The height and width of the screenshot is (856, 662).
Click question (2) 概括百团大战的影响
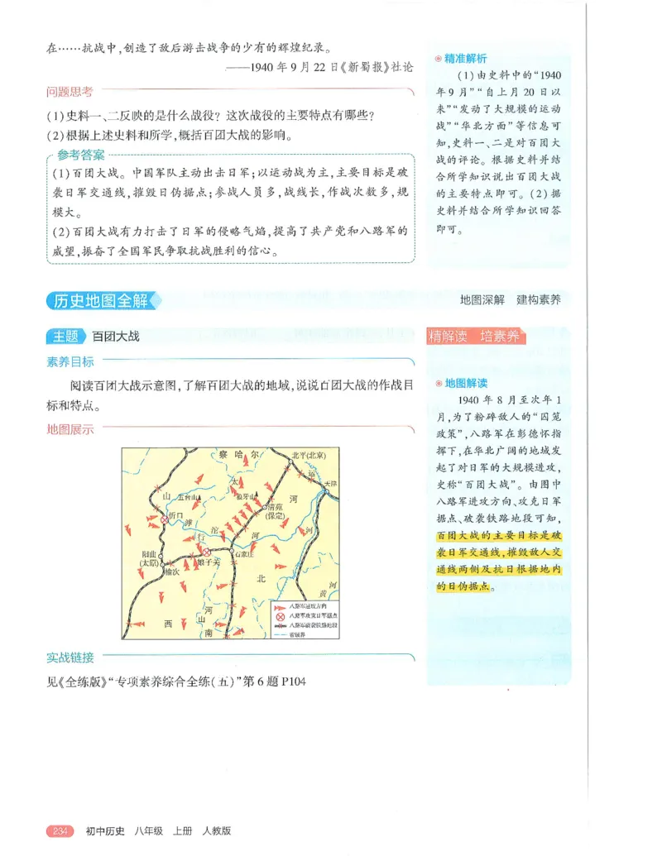[170, 135]
